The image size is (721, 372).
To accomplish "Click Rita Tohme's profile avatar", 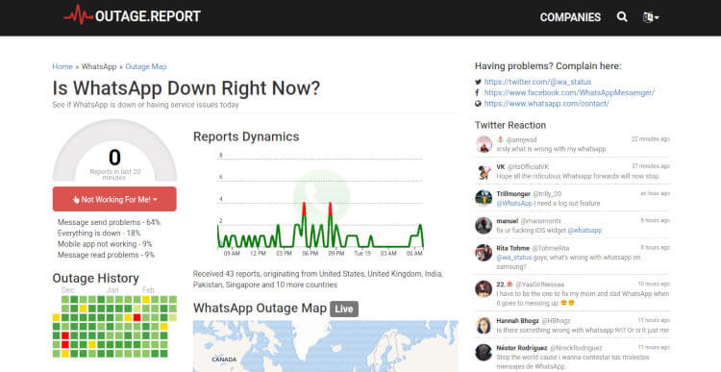I will (484, 253).
